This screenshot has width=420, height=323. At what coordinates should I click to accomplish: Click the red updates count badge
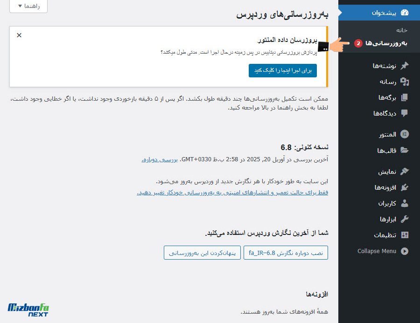(x=358, y=43)
